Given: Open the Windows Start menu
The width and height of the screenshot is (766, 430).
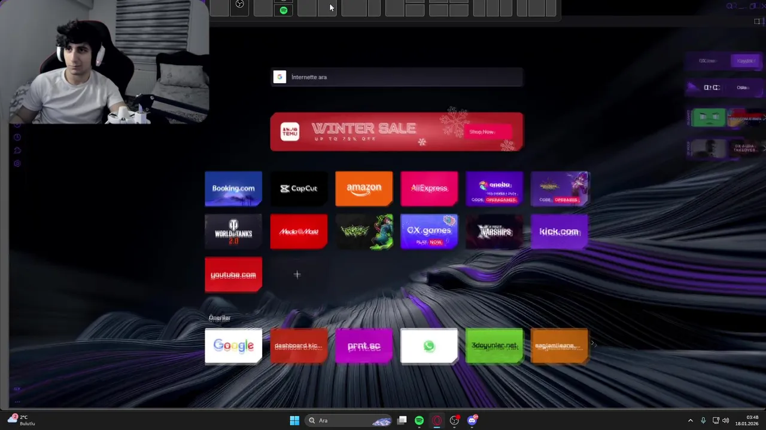Looking at the screenshot, I should pos(294,420).
